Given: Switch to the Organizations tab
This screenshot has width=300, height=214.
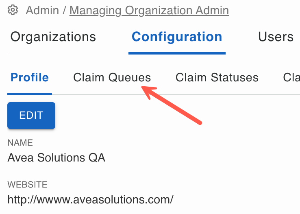Looking at the screenshot, I should [53, 37].
